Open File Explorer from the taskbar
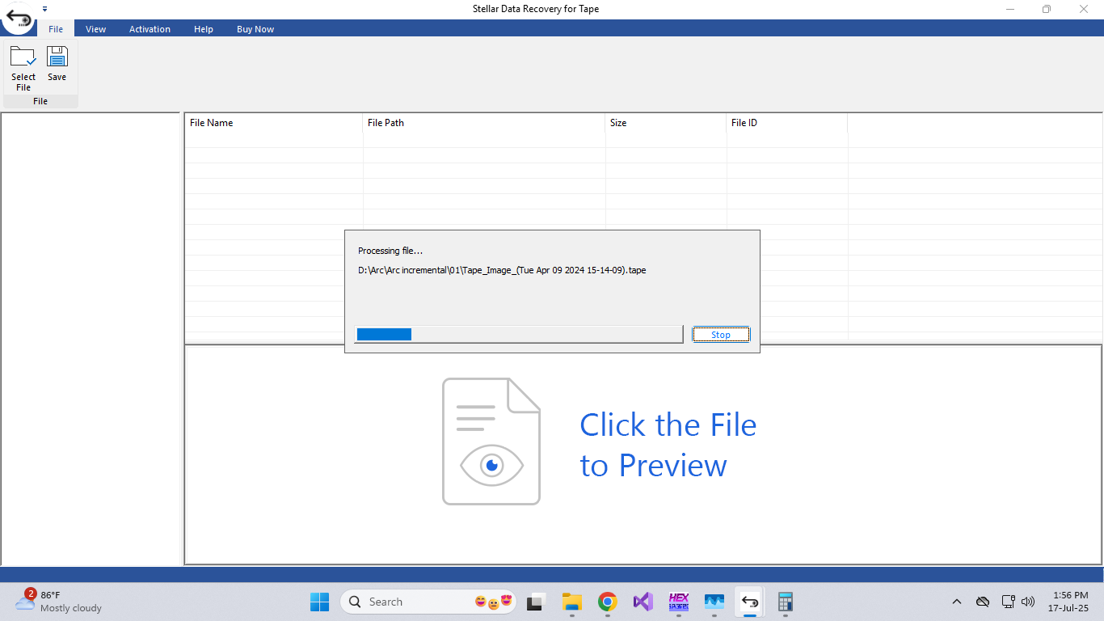1104x621 pixels. [572, 602]
